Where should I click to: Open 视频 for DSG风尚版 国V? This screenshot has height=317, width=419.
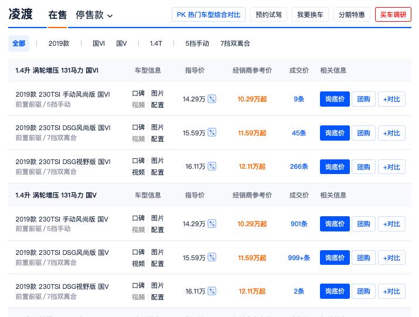(138, 264)
